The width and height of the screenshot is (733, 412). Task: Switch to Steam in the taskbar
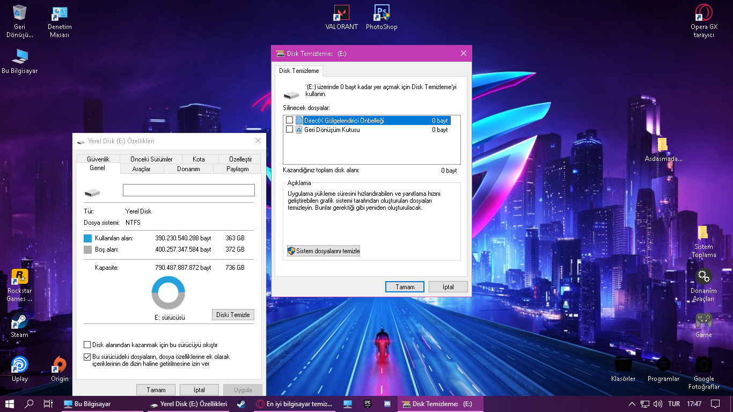tap(241, 404)
